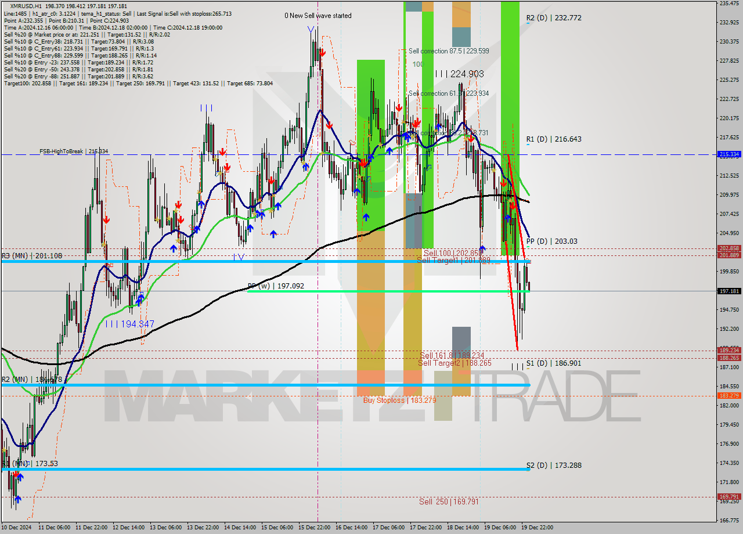
Task: Click the 'S1 (D) | 186.901' label
Action: pyautogui.click(x=554, y=363)
